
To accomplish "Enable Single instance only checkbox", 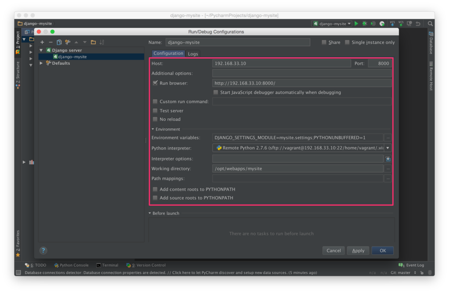I will [347, 42].
